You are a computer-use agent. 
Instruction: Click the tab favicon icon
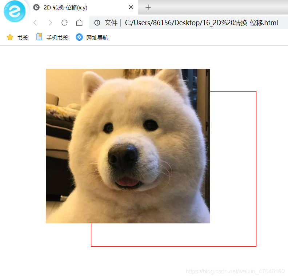click(x=36, y=7)
